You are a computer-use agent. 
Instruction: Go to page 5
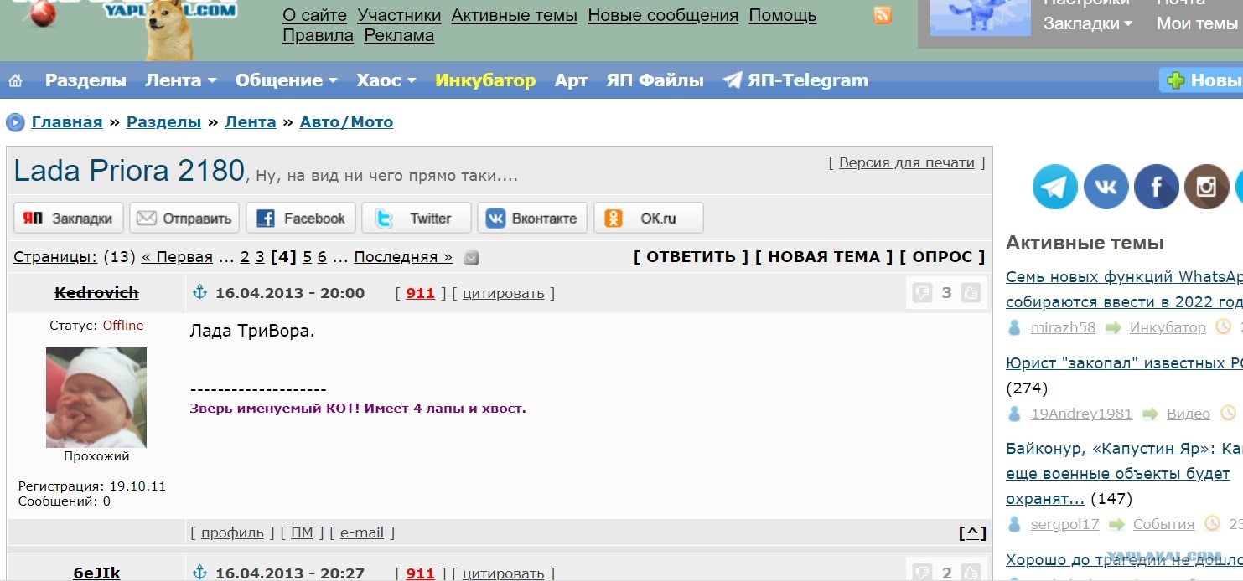(x=307, y=257)
